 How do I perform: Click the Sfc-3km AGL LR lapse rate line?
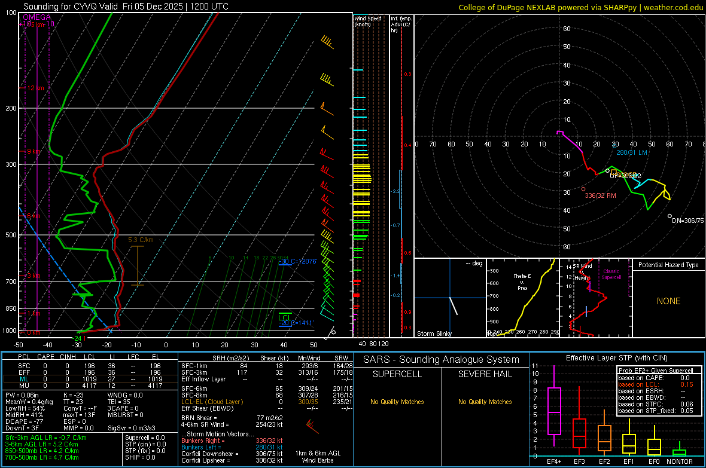46,438
